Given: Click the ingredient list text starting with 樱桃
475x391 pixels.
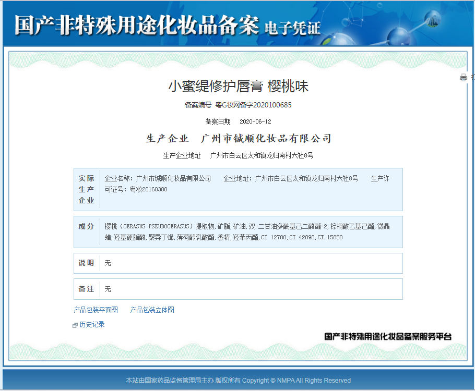Looking at the screenshot, I should (x=246, y=231).
